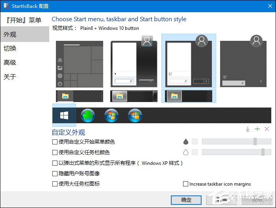Click the taskbar color swatch box
276x208 pixels.
coord(194,152)
